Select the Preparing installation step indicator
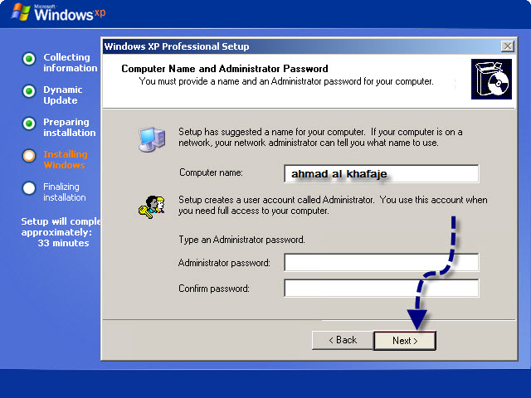531x398 pixels. pyautogui.click(x=29, y=124)
